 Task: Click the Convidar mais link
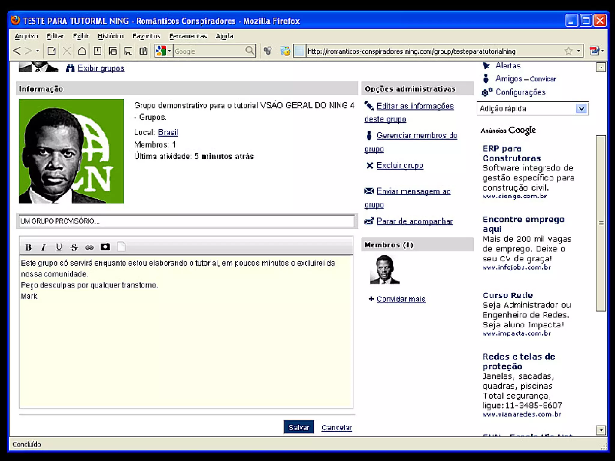pos(401,299)
